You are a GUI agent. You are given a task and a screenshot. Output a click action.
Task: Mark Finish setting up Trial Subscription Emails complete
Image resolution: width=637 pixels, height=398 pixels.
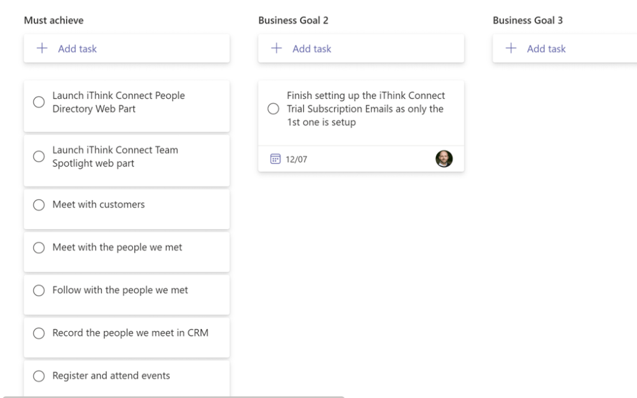pyautogui.click(x=273, y=109)
